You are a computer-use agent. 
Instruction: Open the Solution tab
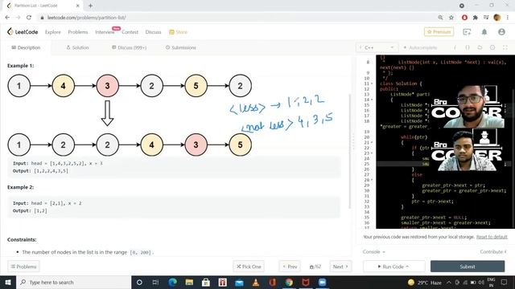77,47
